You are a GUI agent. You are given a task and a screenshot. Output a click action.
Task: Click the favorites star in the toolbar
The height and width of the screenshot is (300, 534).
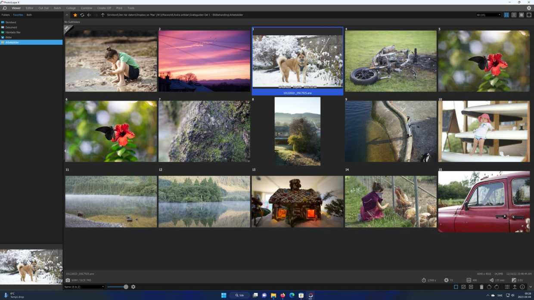[x=75, y=15]
